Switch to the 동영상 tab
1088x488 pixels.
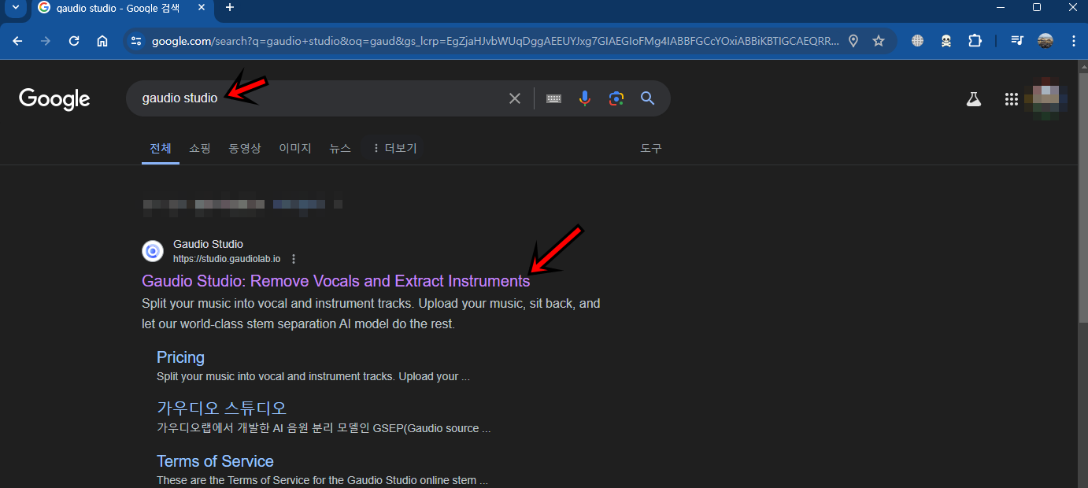point(245,148)
